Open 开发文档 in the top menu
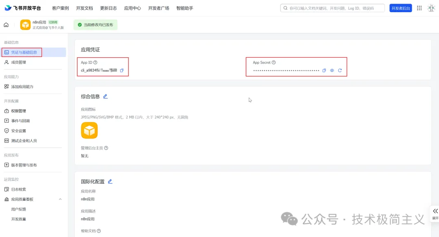The width and height of the screenshot is (439, 237). tap(84, 8)
